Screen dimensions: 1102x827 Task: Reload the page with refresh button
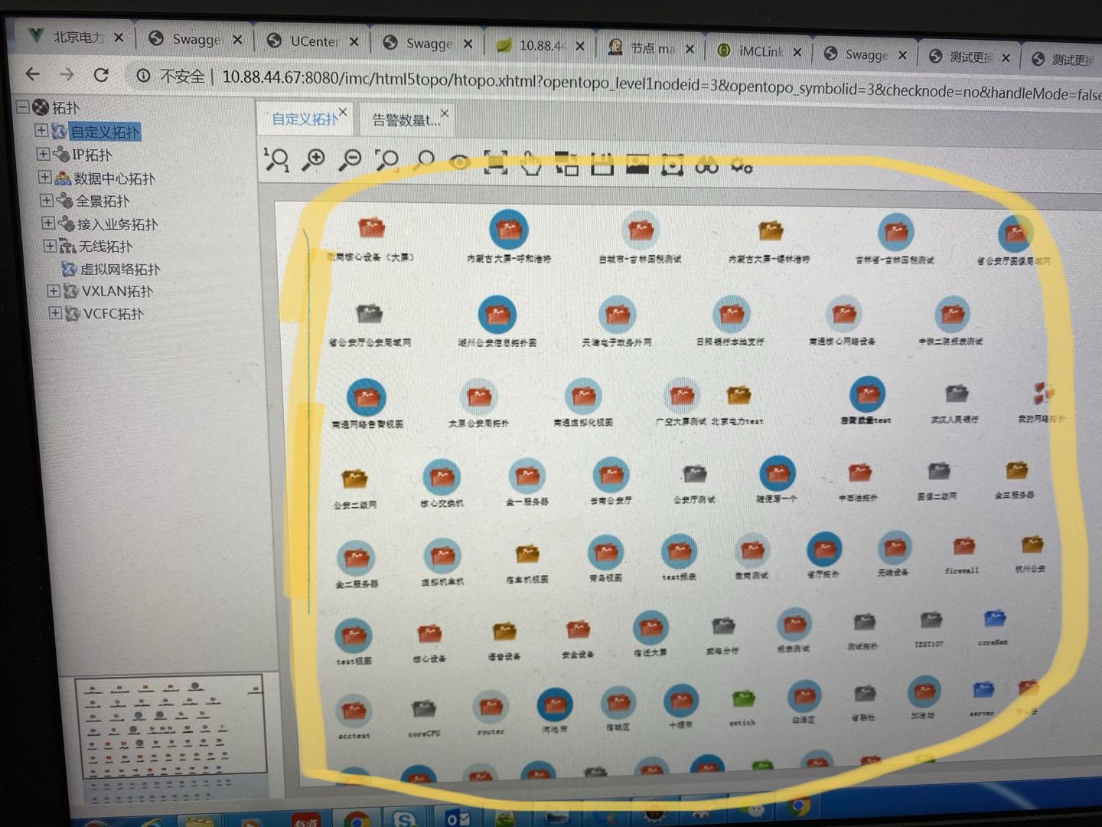101,75
